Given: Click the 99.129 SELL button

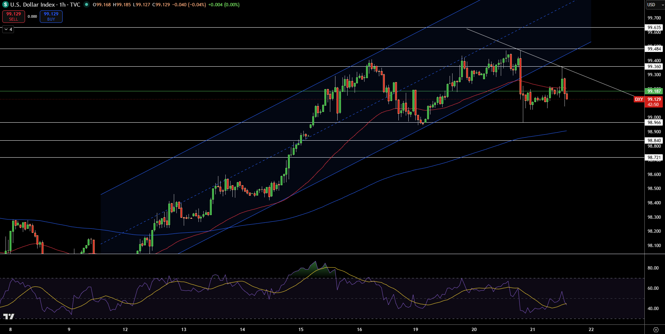Looking at the screenshot, I should (x=14, y=17).
